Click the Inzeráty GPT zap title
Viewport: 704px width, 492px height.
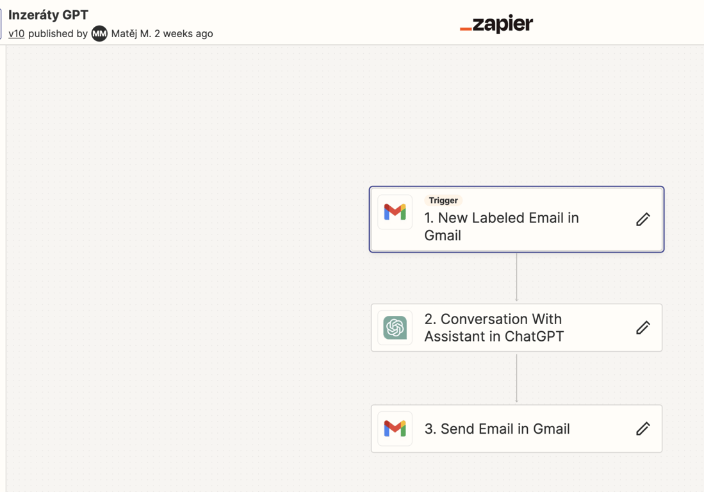tap(48, 15)
